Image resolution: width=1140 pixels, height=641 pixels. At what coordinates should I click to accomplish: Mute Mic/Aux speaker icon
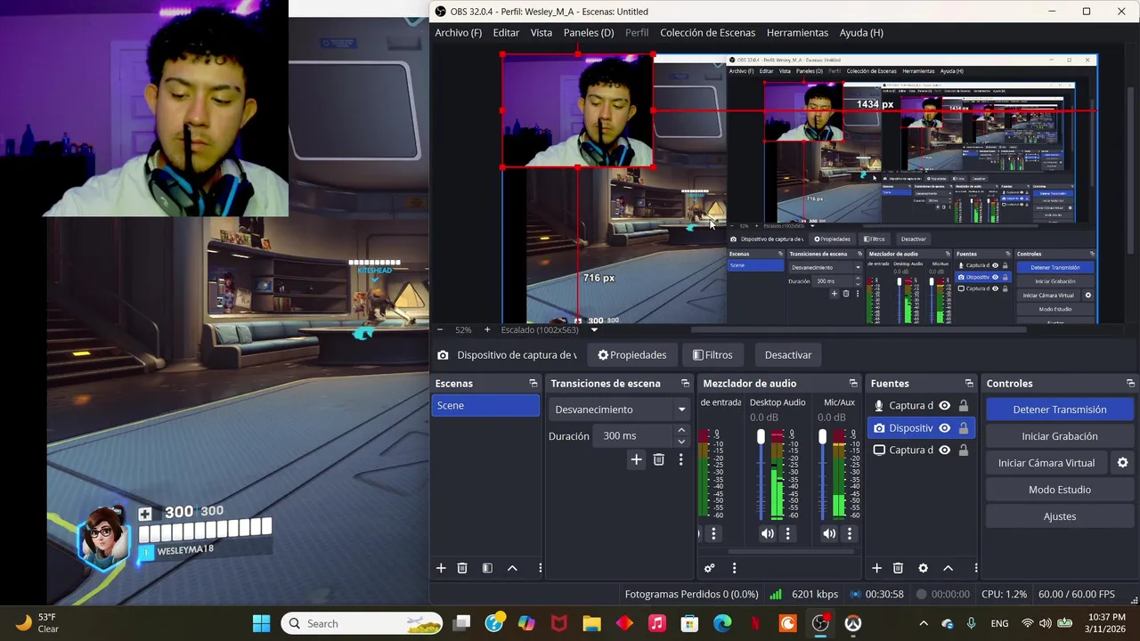[x=829, y=534]
